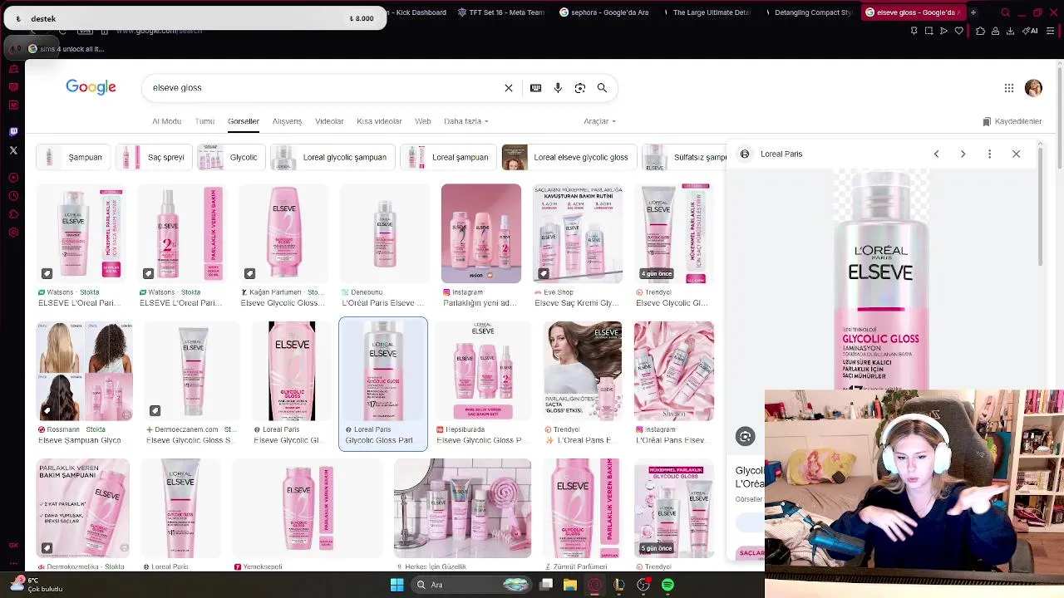Take a snapshot with browser capture icon
1064x598 pixels.
click(x=929, y=31)
